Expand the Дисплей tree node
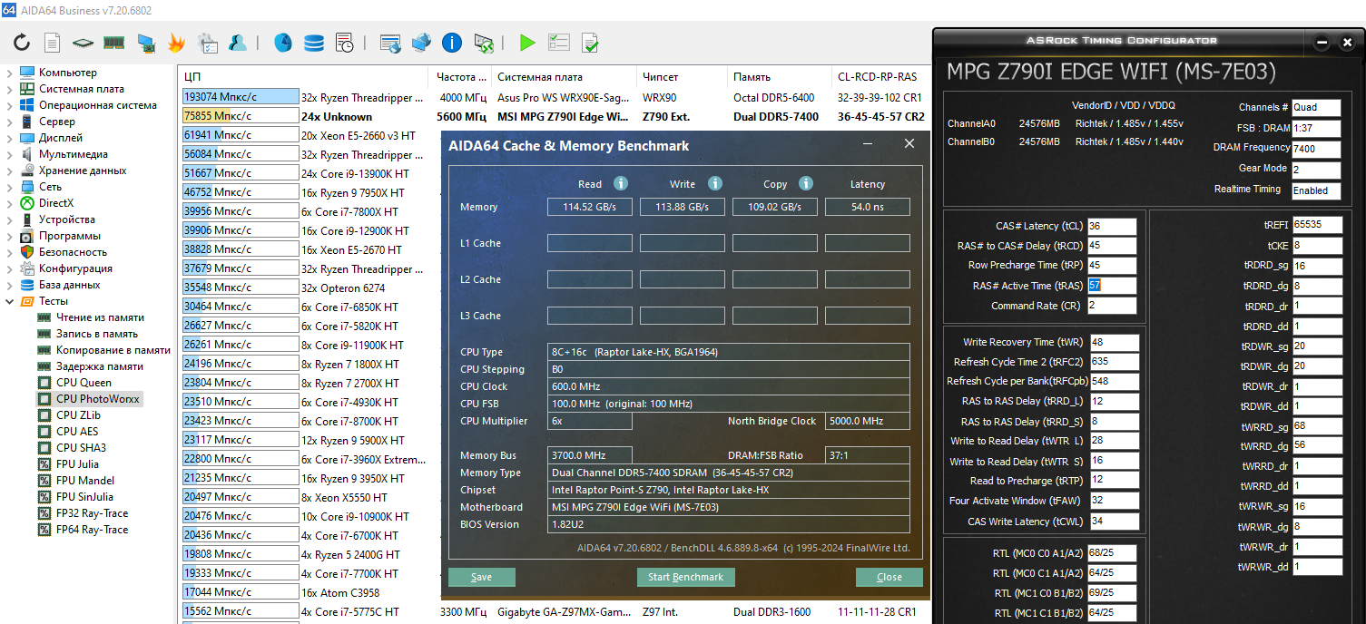The height and width of the screenshot is (624, 1366). 9,138
